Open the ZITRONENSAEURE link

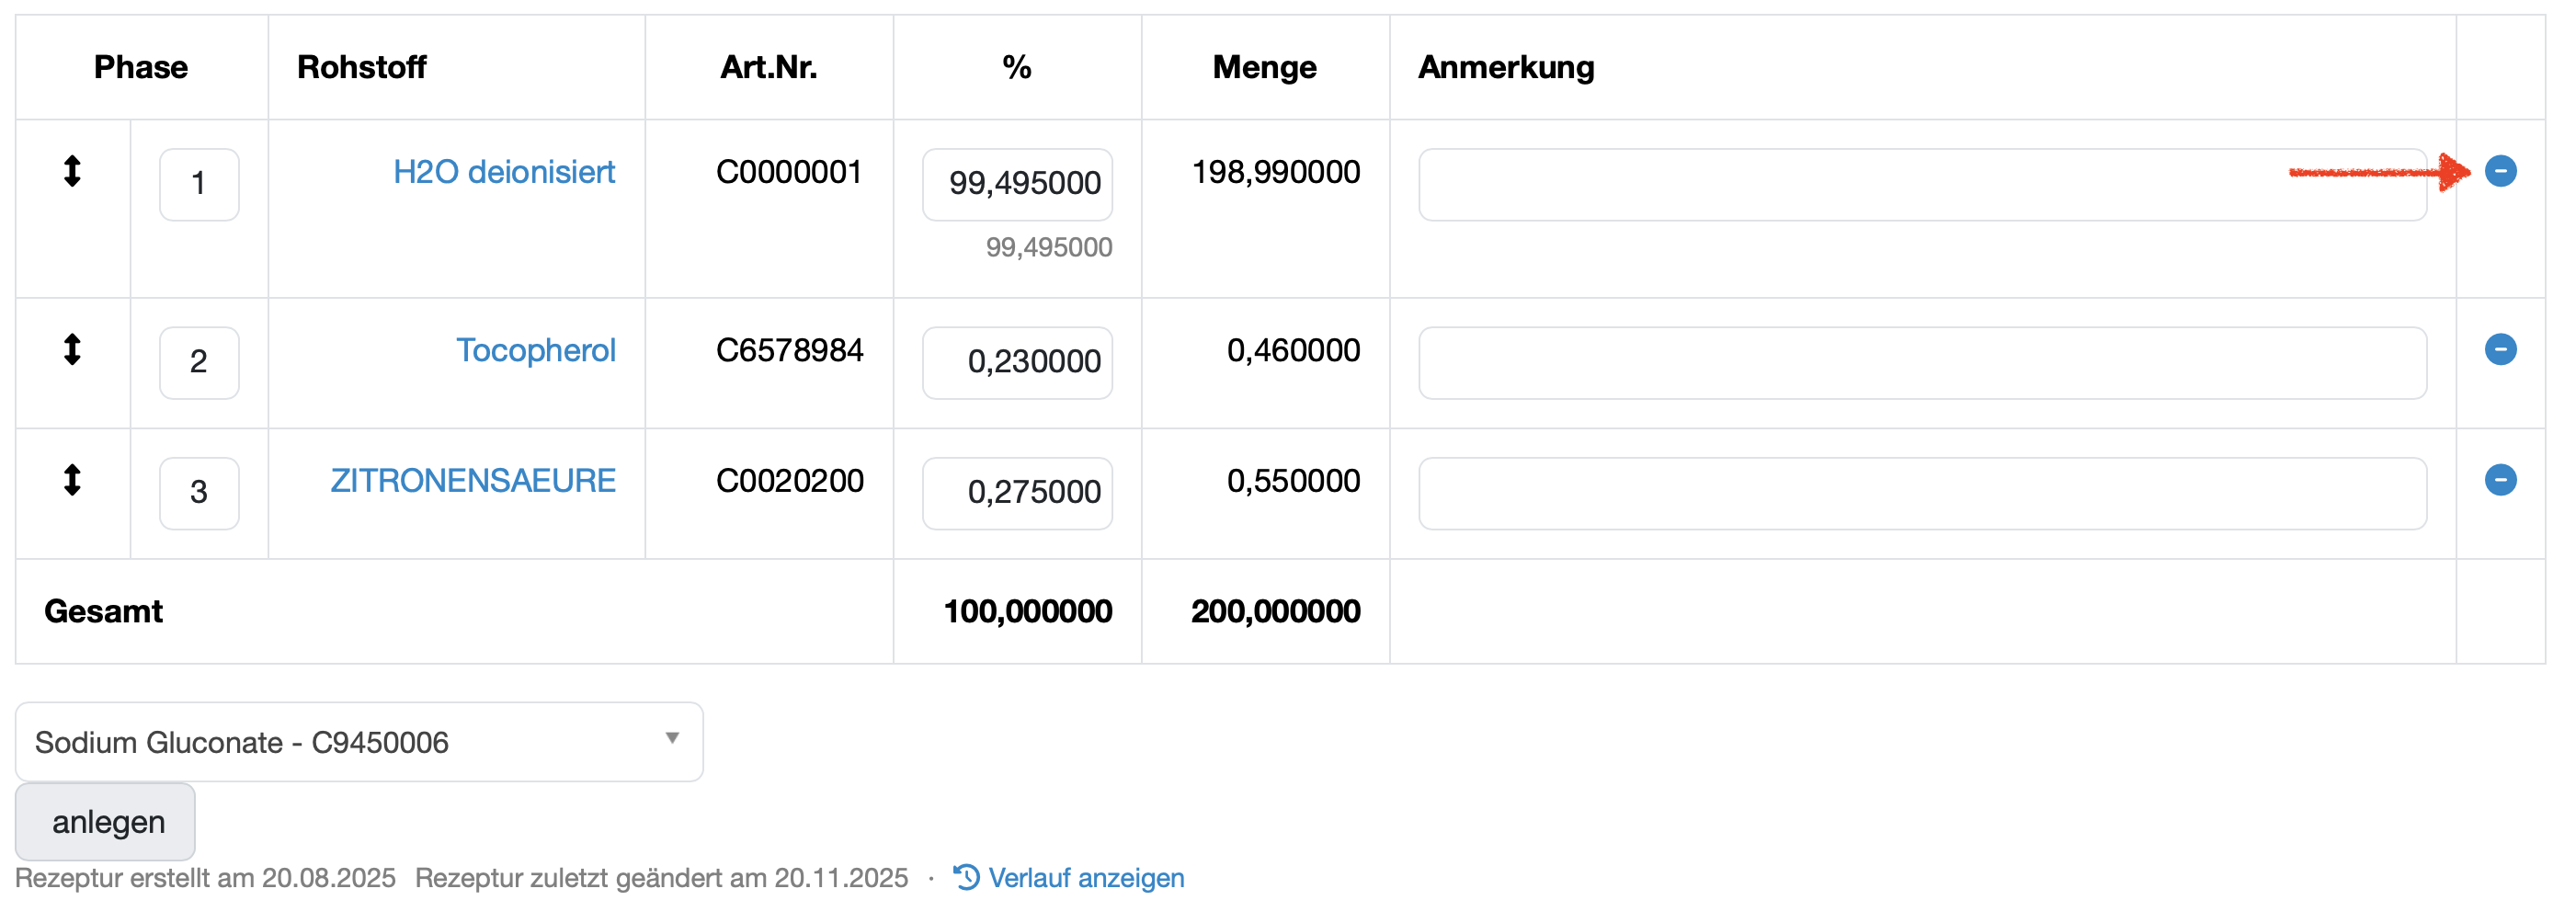click(x=473, y=481)
